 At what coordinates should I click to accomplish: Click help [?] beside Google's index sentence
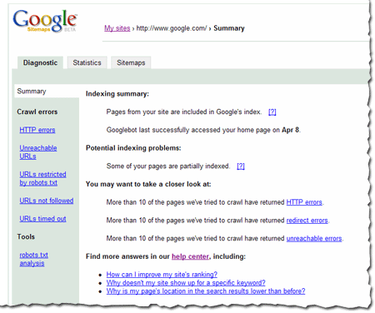[x=272, y=112]
